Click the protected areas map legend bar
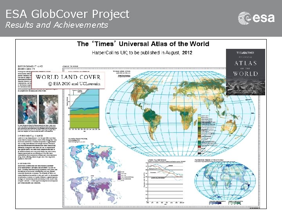 [225, 203]
